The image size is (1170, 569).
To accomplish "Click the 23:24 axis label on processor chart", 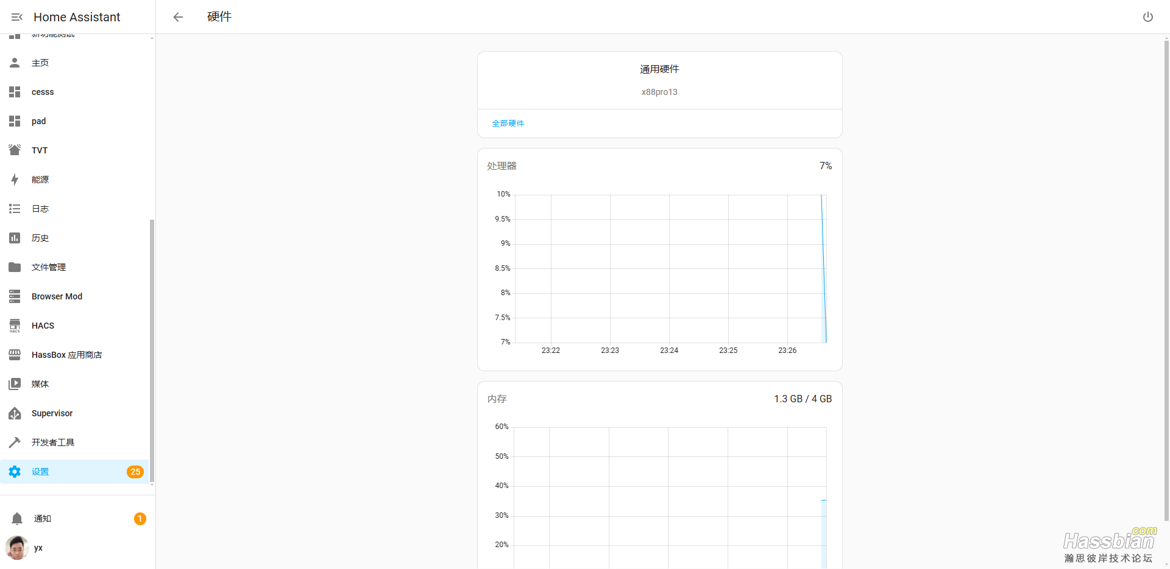I will (669, 351).
